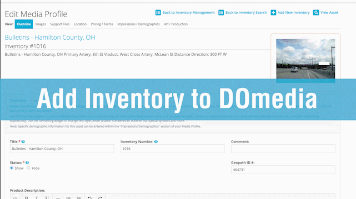Click the Back to Inventory Search list icon
This screenshot has width=356, height=199.
coord(221,12)
